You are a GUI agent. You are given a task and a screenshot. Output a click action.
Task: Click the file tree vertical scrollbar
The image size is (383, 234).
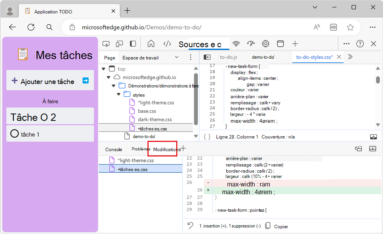point(196,99)
